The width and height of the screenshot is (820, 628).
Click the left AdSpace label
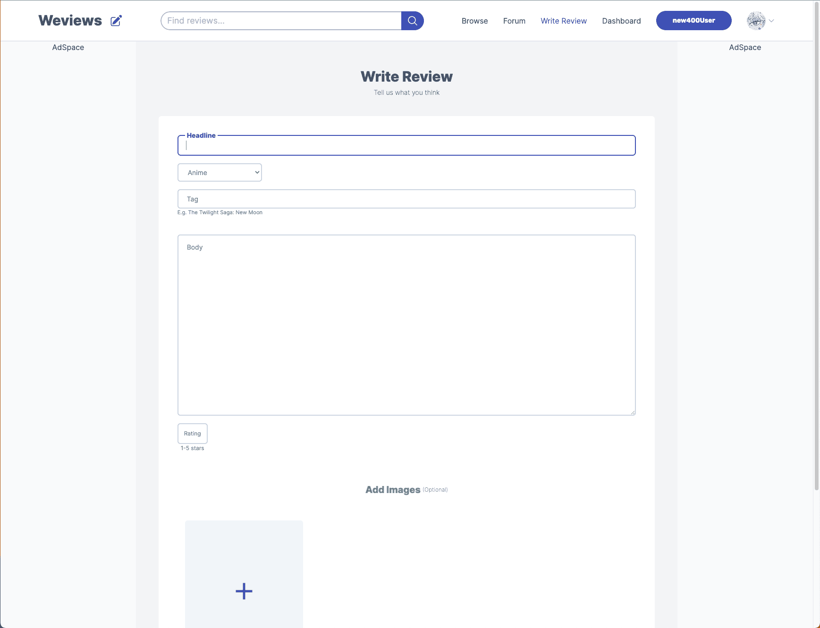pyautogui.click(x=68, y=47)
